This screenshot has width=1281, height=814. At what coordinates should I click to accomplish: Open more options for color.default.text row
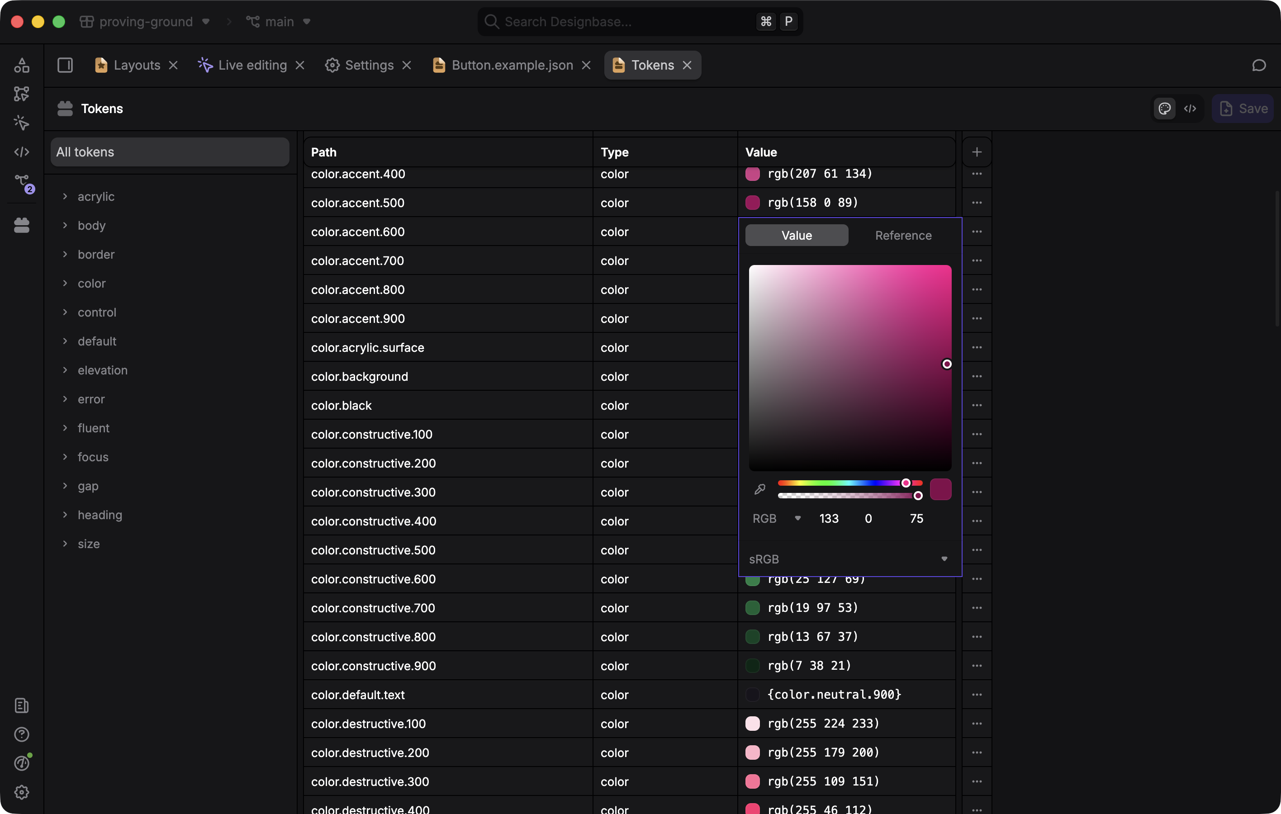coord(977,694)
